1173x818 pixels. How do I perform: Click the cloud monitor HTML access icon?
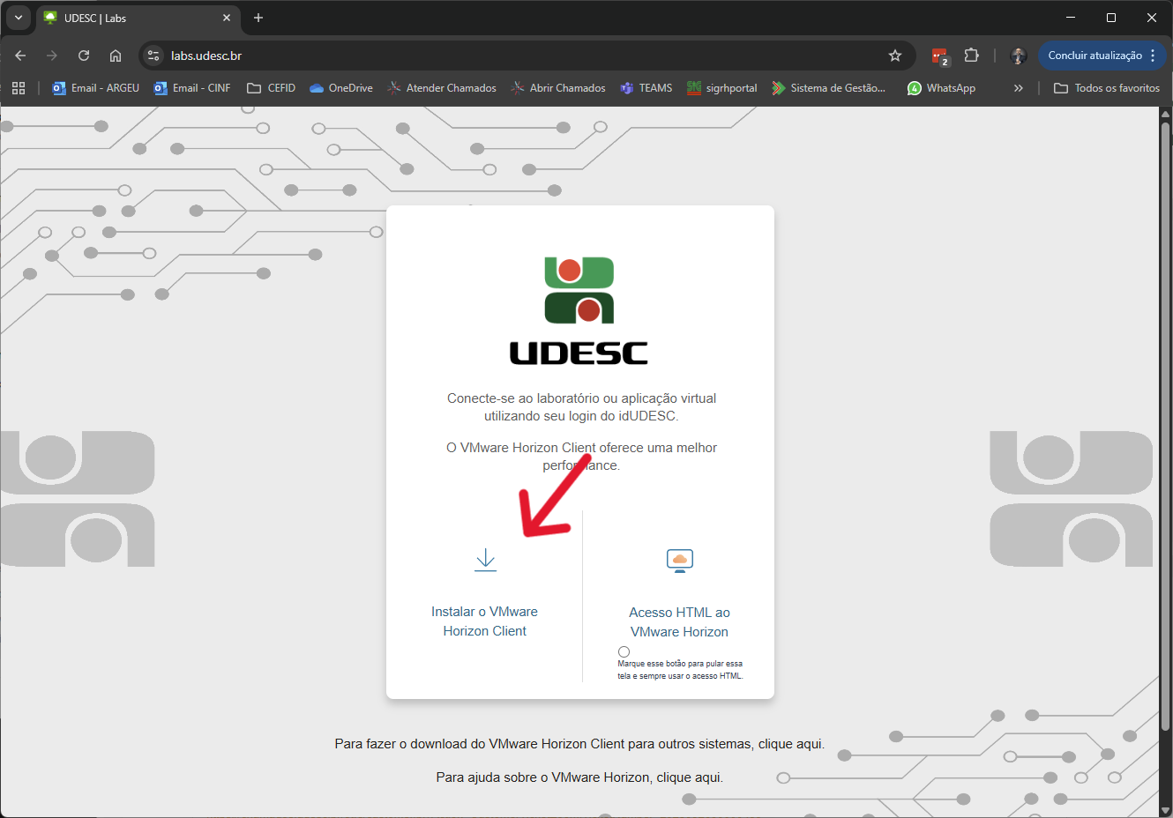click(679, 561)
